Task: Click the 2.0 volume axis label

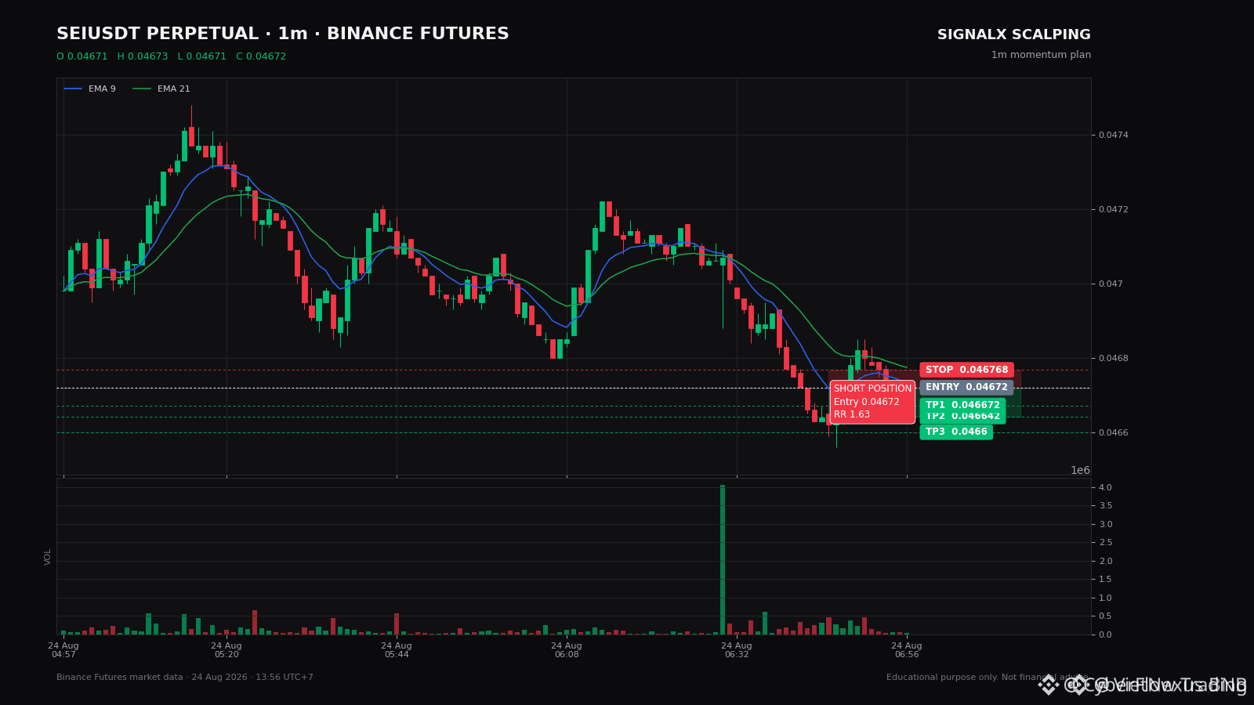Action: coord(1105,562)
